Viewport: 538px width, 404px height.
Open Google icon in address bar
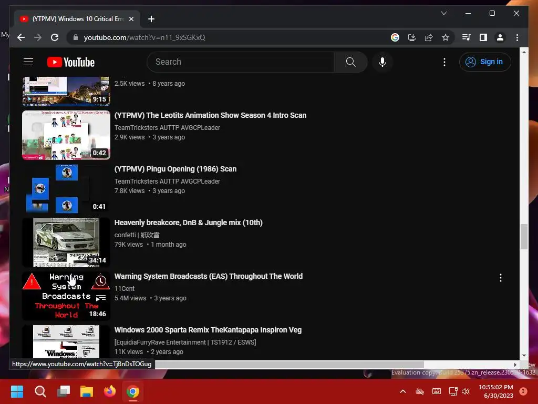[395, 37]
